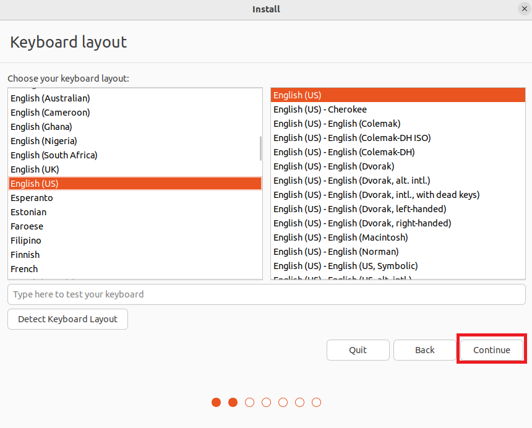Select Dvorak left-handed variant
This screenshot has width=532, height=428.
398,209
